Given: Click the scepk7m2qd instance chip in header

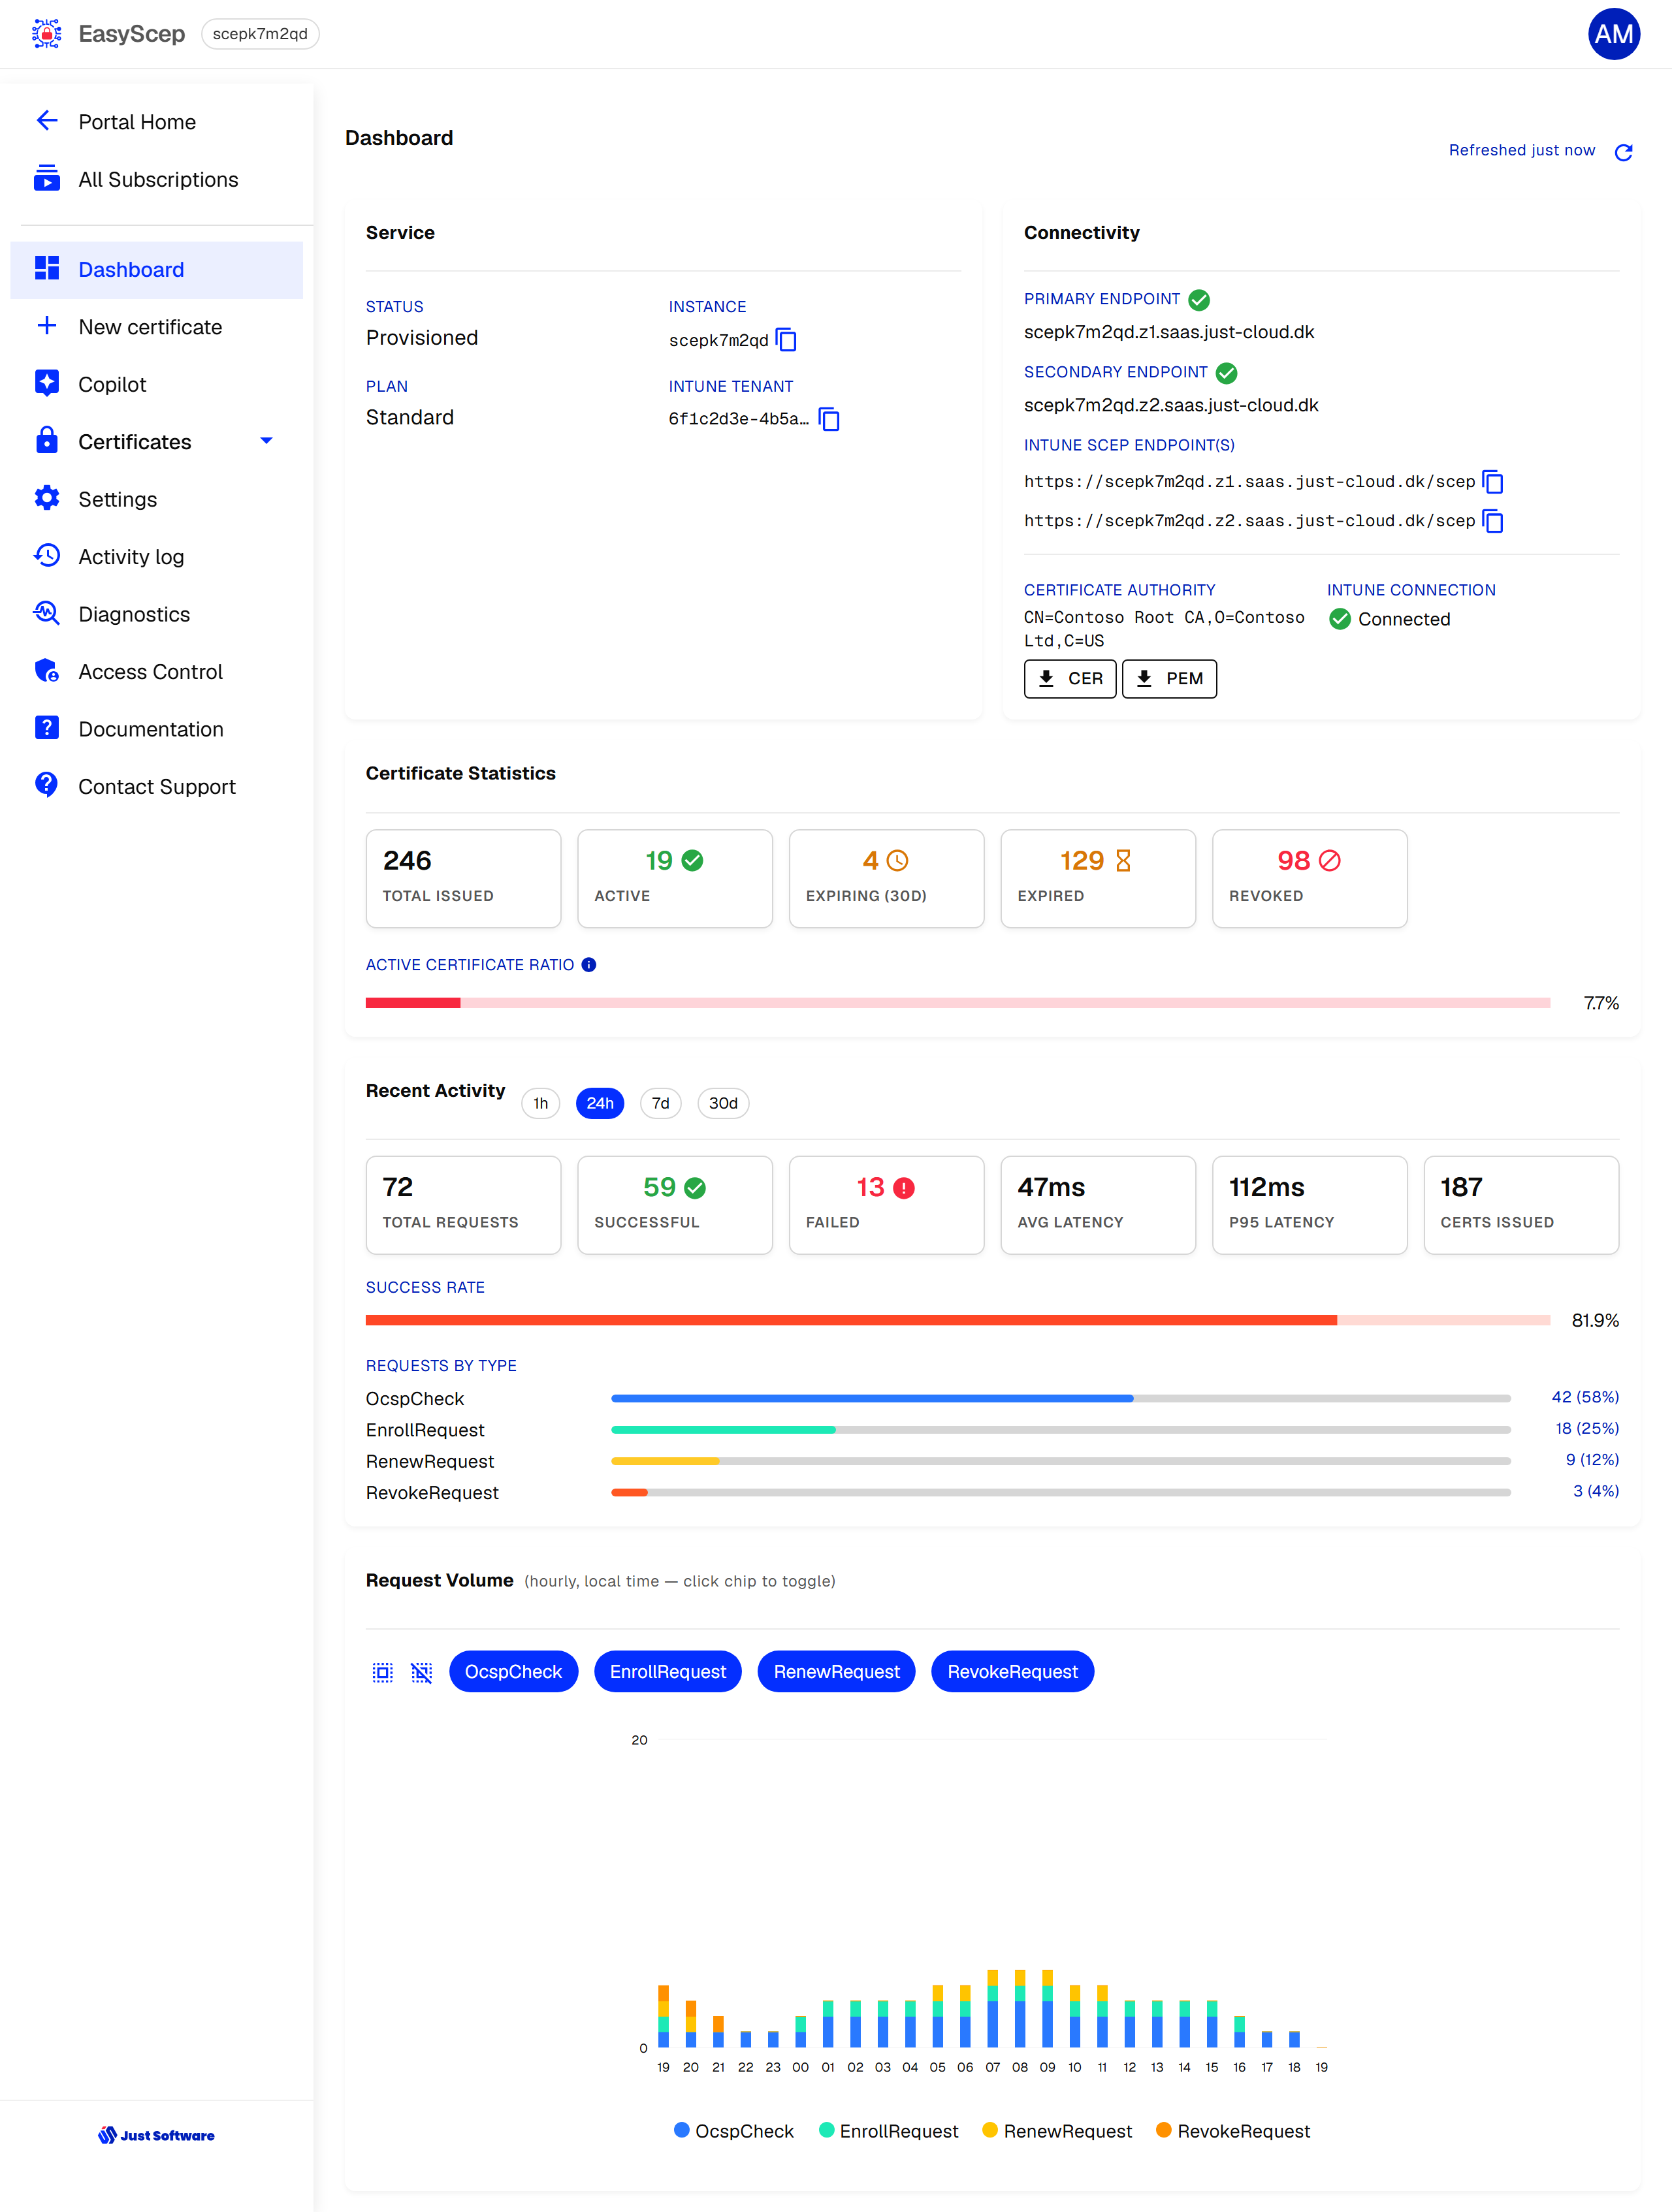Looking at the screenshot, I should [260, 34].
